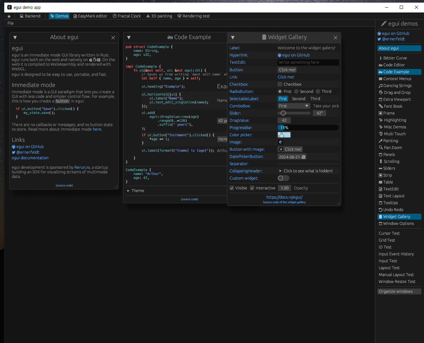Click the Strip icon in the sidebar

(x=381, y=175)
